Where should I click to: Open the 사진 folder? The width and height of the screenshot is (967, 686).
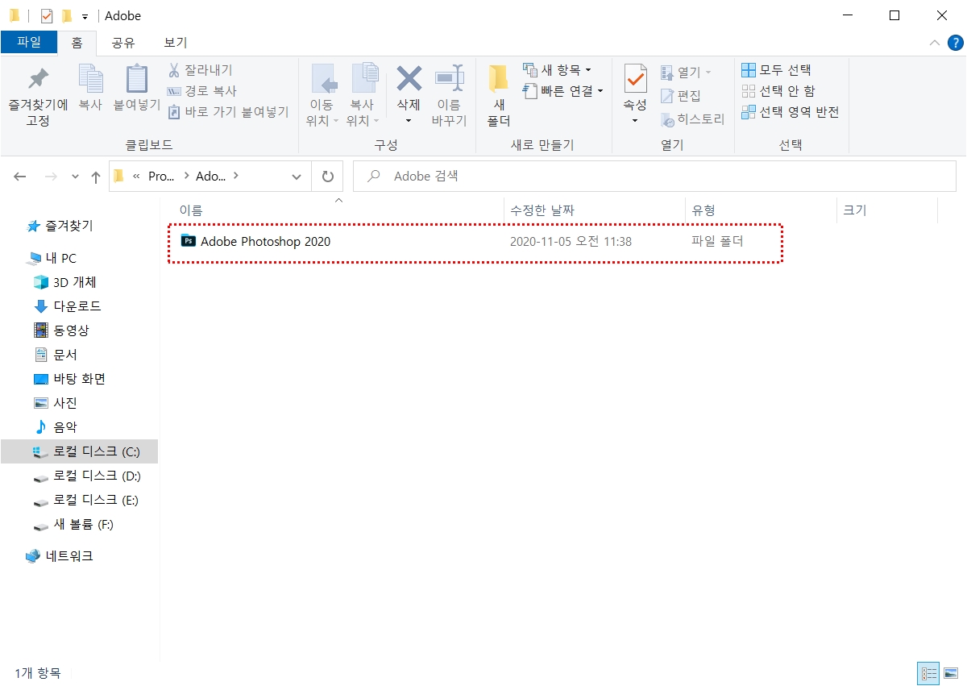point(55,403)
